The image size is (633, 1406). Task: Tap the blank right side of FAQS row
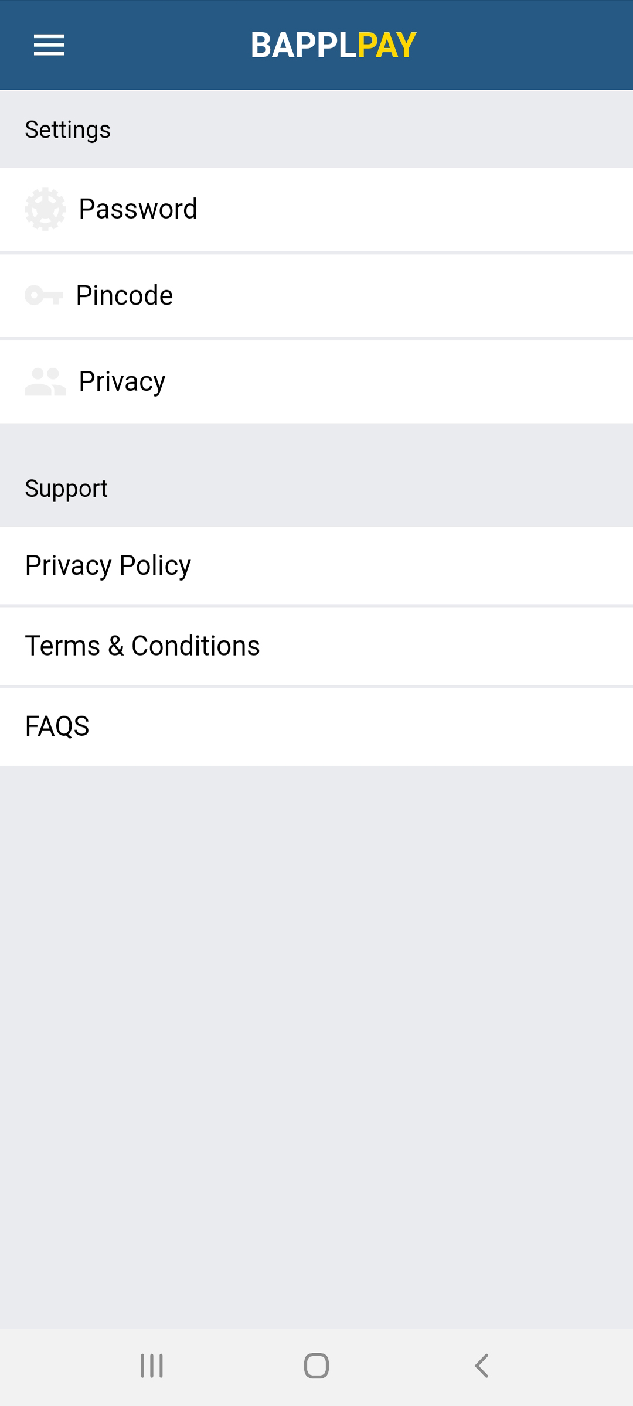pos(469,726)
